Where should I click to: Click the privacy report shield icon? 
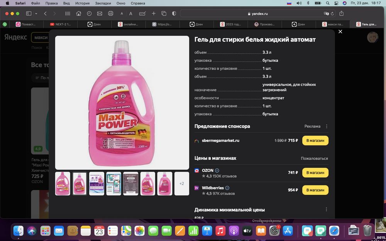[174, 13]
